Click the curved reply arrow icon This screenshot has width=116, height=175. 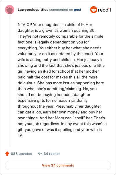pyautogui.click(x=40, y=154)
